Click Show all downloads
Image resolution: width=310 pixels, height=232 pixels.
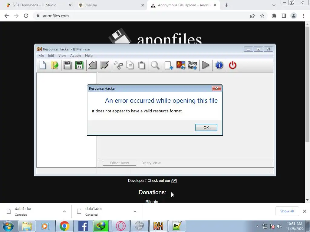pyautogui.click(x=287, y=211)
